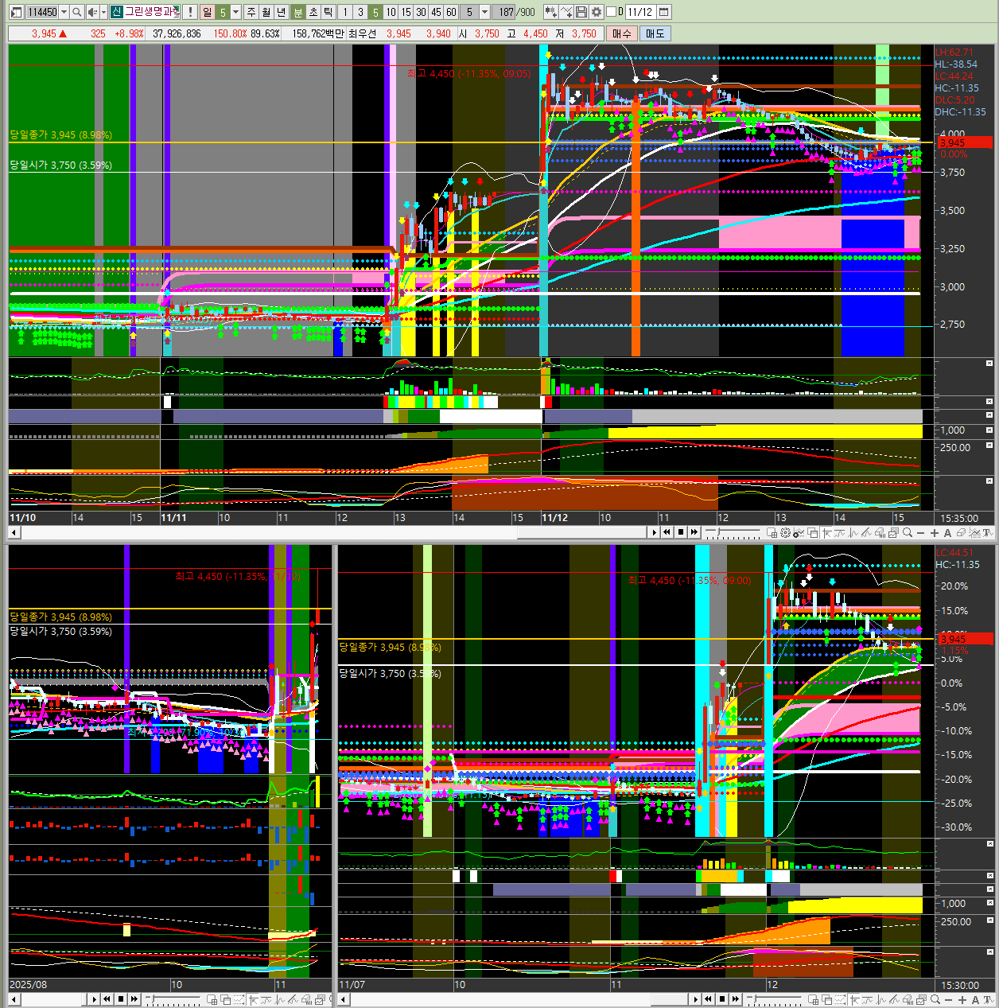
Task: Select the 1 minute interval tab
Action: pos(345,12)
